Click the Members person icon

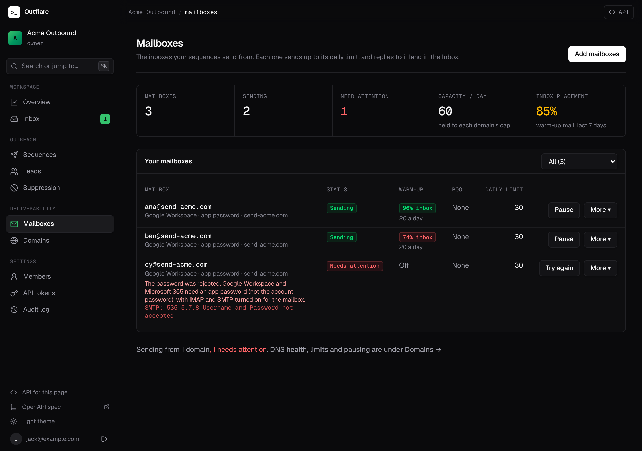[14, 276]
